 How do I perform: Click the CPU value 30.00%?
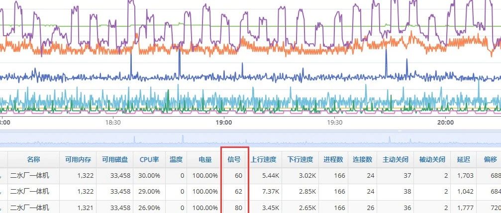pyautogui.click(x=150, y=176)
